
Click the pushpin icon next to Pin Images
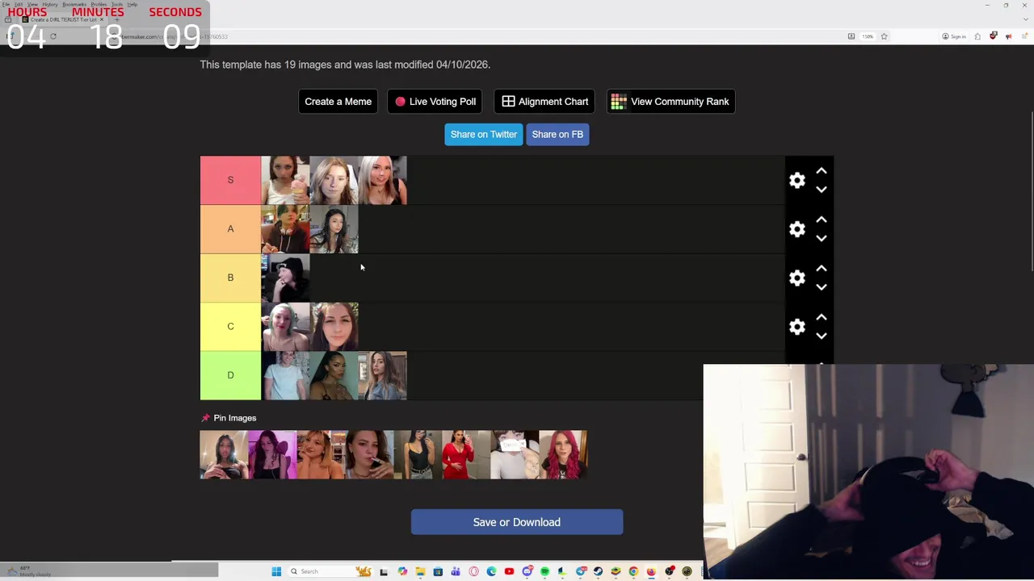[x=205, y=418]
